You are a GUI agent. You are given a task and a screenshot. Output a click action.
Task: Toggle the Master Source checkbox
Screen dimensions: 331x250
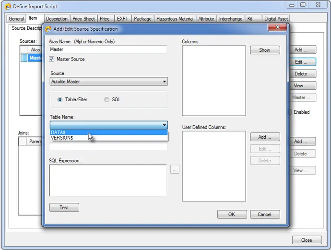pos(52,59)
